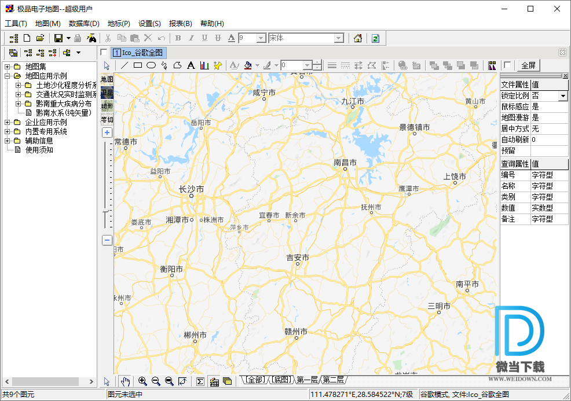
Task: Click the fill color bucket icon
Action: (x=248, y=65)
